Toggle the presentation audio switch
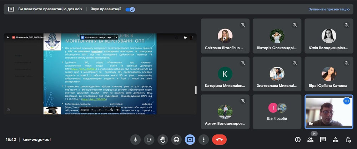Image resolution: width=357 pixels, height=149 pixels. pos(130,9)
